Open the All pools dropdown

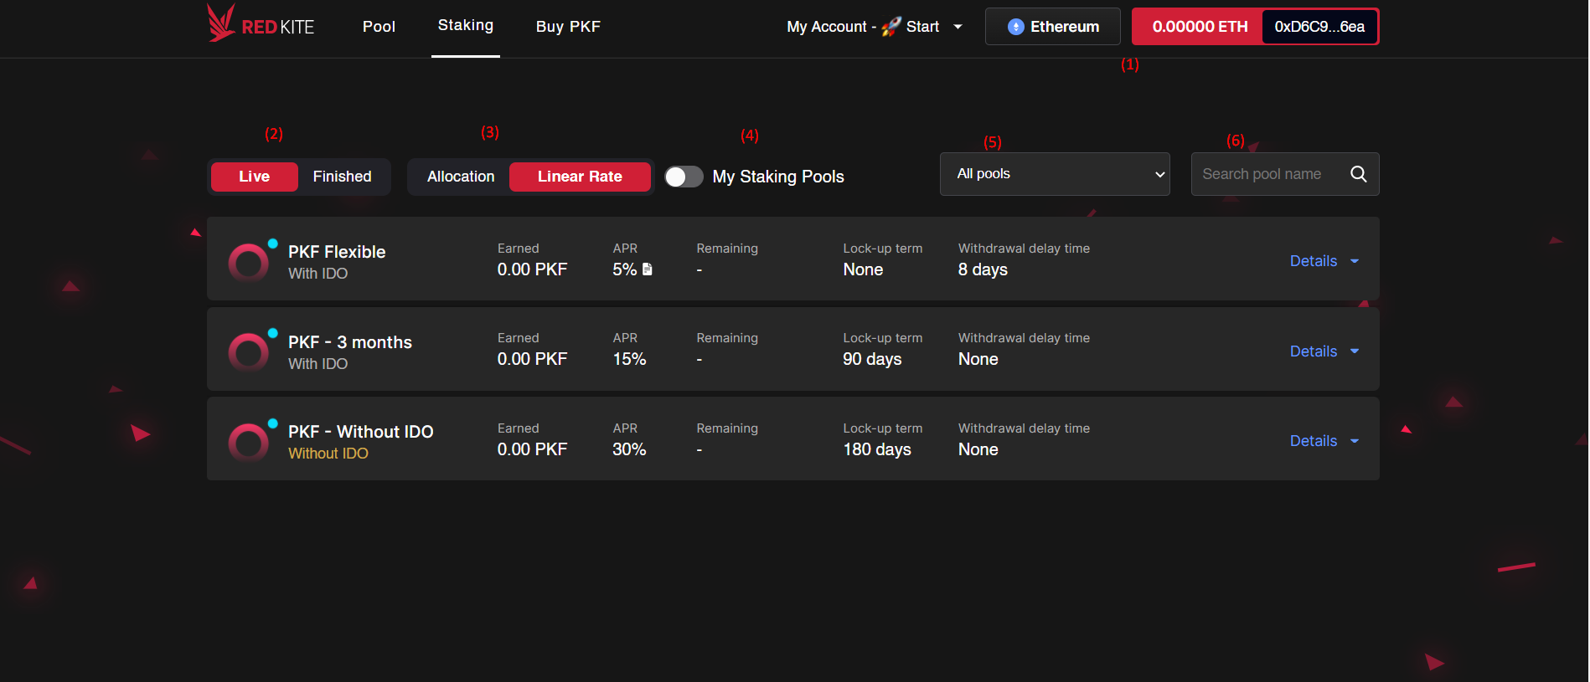(1055, 174)
